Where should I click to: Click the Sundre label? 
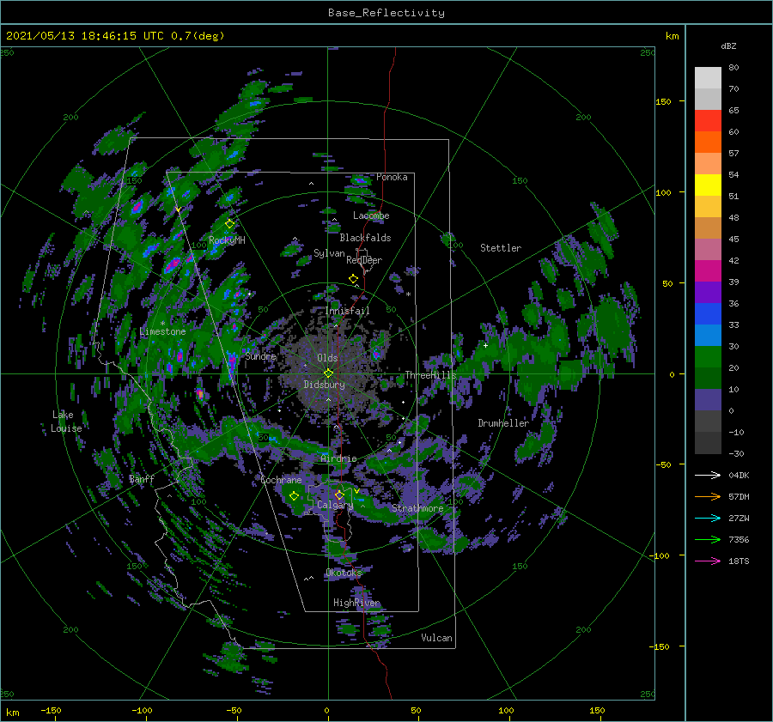261,355
